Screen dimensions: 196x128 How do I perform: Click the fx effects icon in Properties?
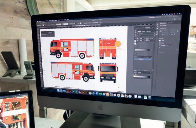coord(160,48)
